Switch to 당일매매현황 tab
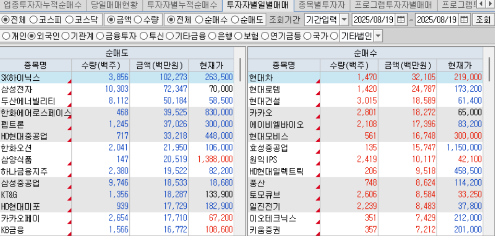This screenshot has width=495, height=236. (114, 5)
